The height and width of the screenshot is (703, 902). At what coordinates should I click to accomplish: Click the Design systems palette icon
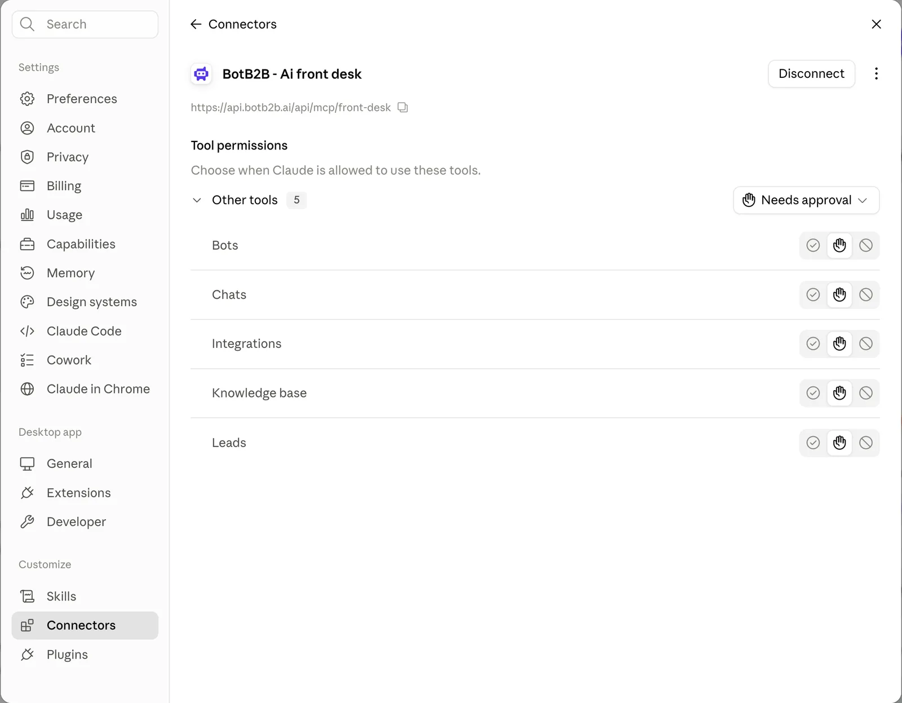tap(27, 302)
